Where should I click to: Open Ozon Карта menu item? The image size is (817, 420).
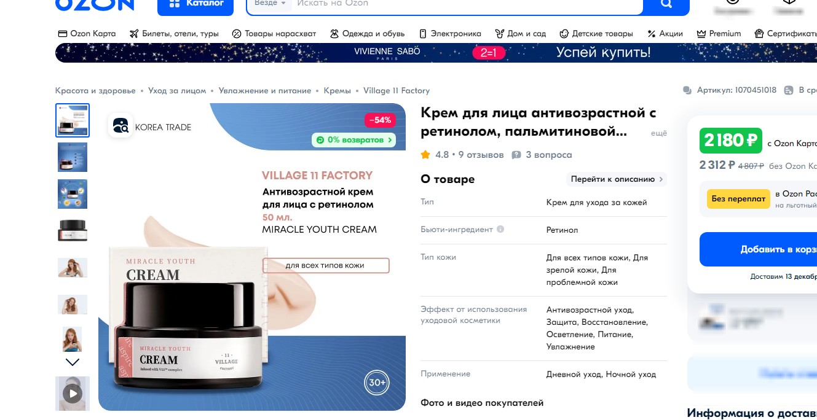pyautogui.click(x=87, y=34)
